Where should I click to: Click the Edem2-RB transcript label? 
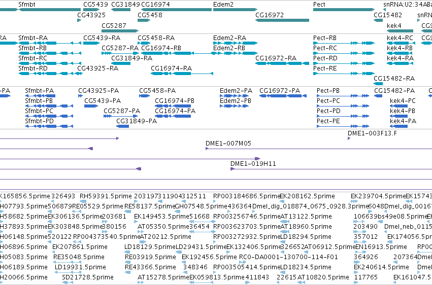point(229,48)
